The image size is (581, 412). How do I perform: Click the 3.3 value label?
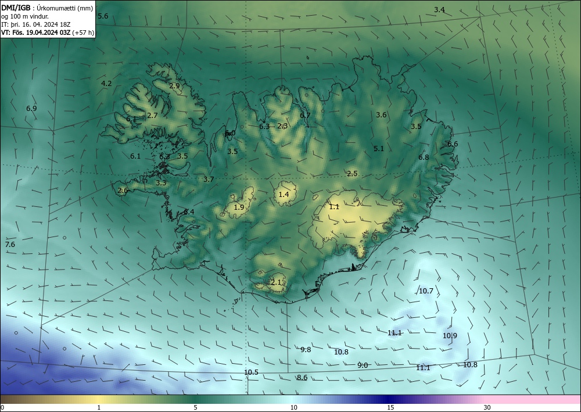coord(161,182)
